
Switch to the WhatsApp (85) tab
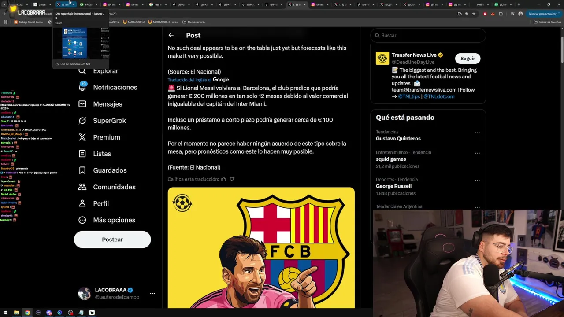point(504,4)
